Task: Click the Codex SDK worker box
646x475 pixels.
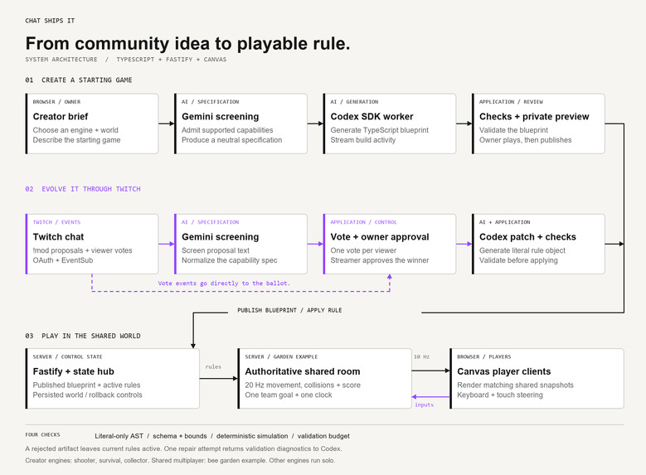Action: click(x=389, y=124)
